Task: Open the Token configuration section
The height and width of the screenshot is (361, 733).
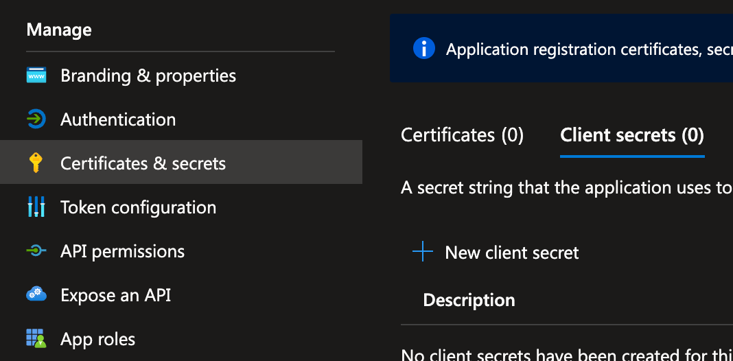Action: point(138,207)
